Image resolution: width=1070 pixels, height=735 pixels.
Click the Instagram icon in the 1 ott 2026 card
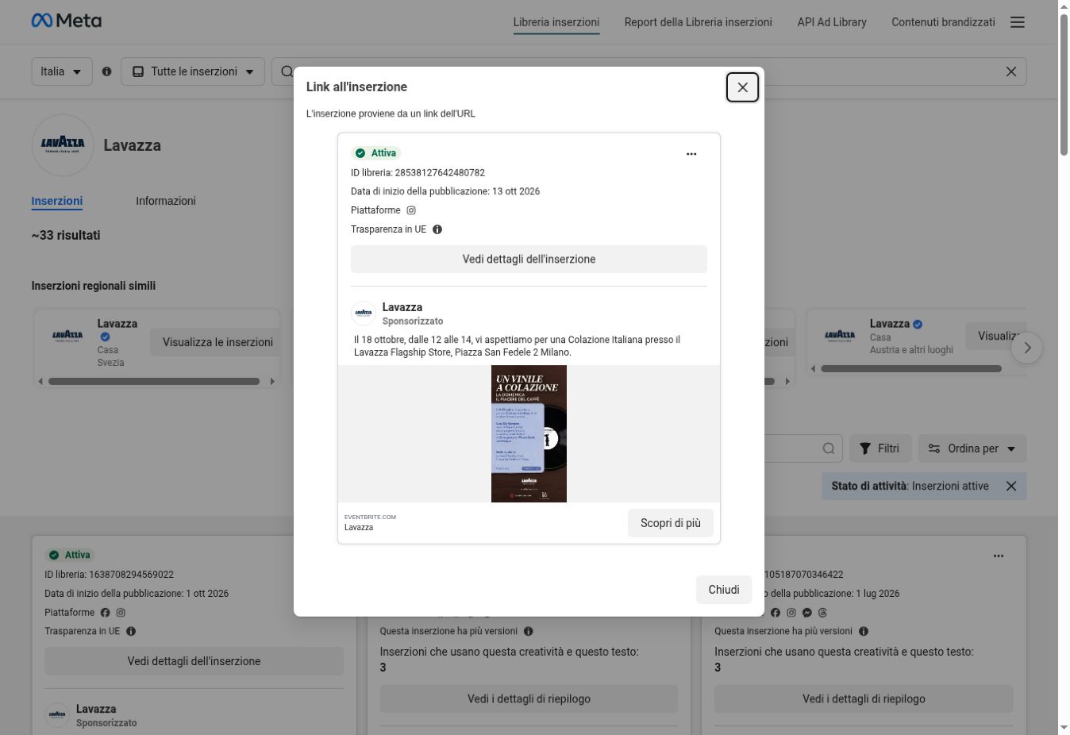click(x=121, y=613)
